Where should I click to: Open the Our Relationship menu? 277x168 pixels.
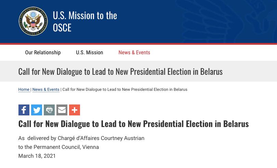(x=43, y=53)
